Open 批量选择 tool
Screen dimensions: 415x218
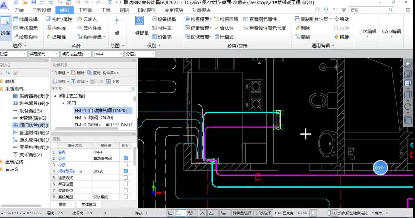pyautogui.click(x=25, y=19)
